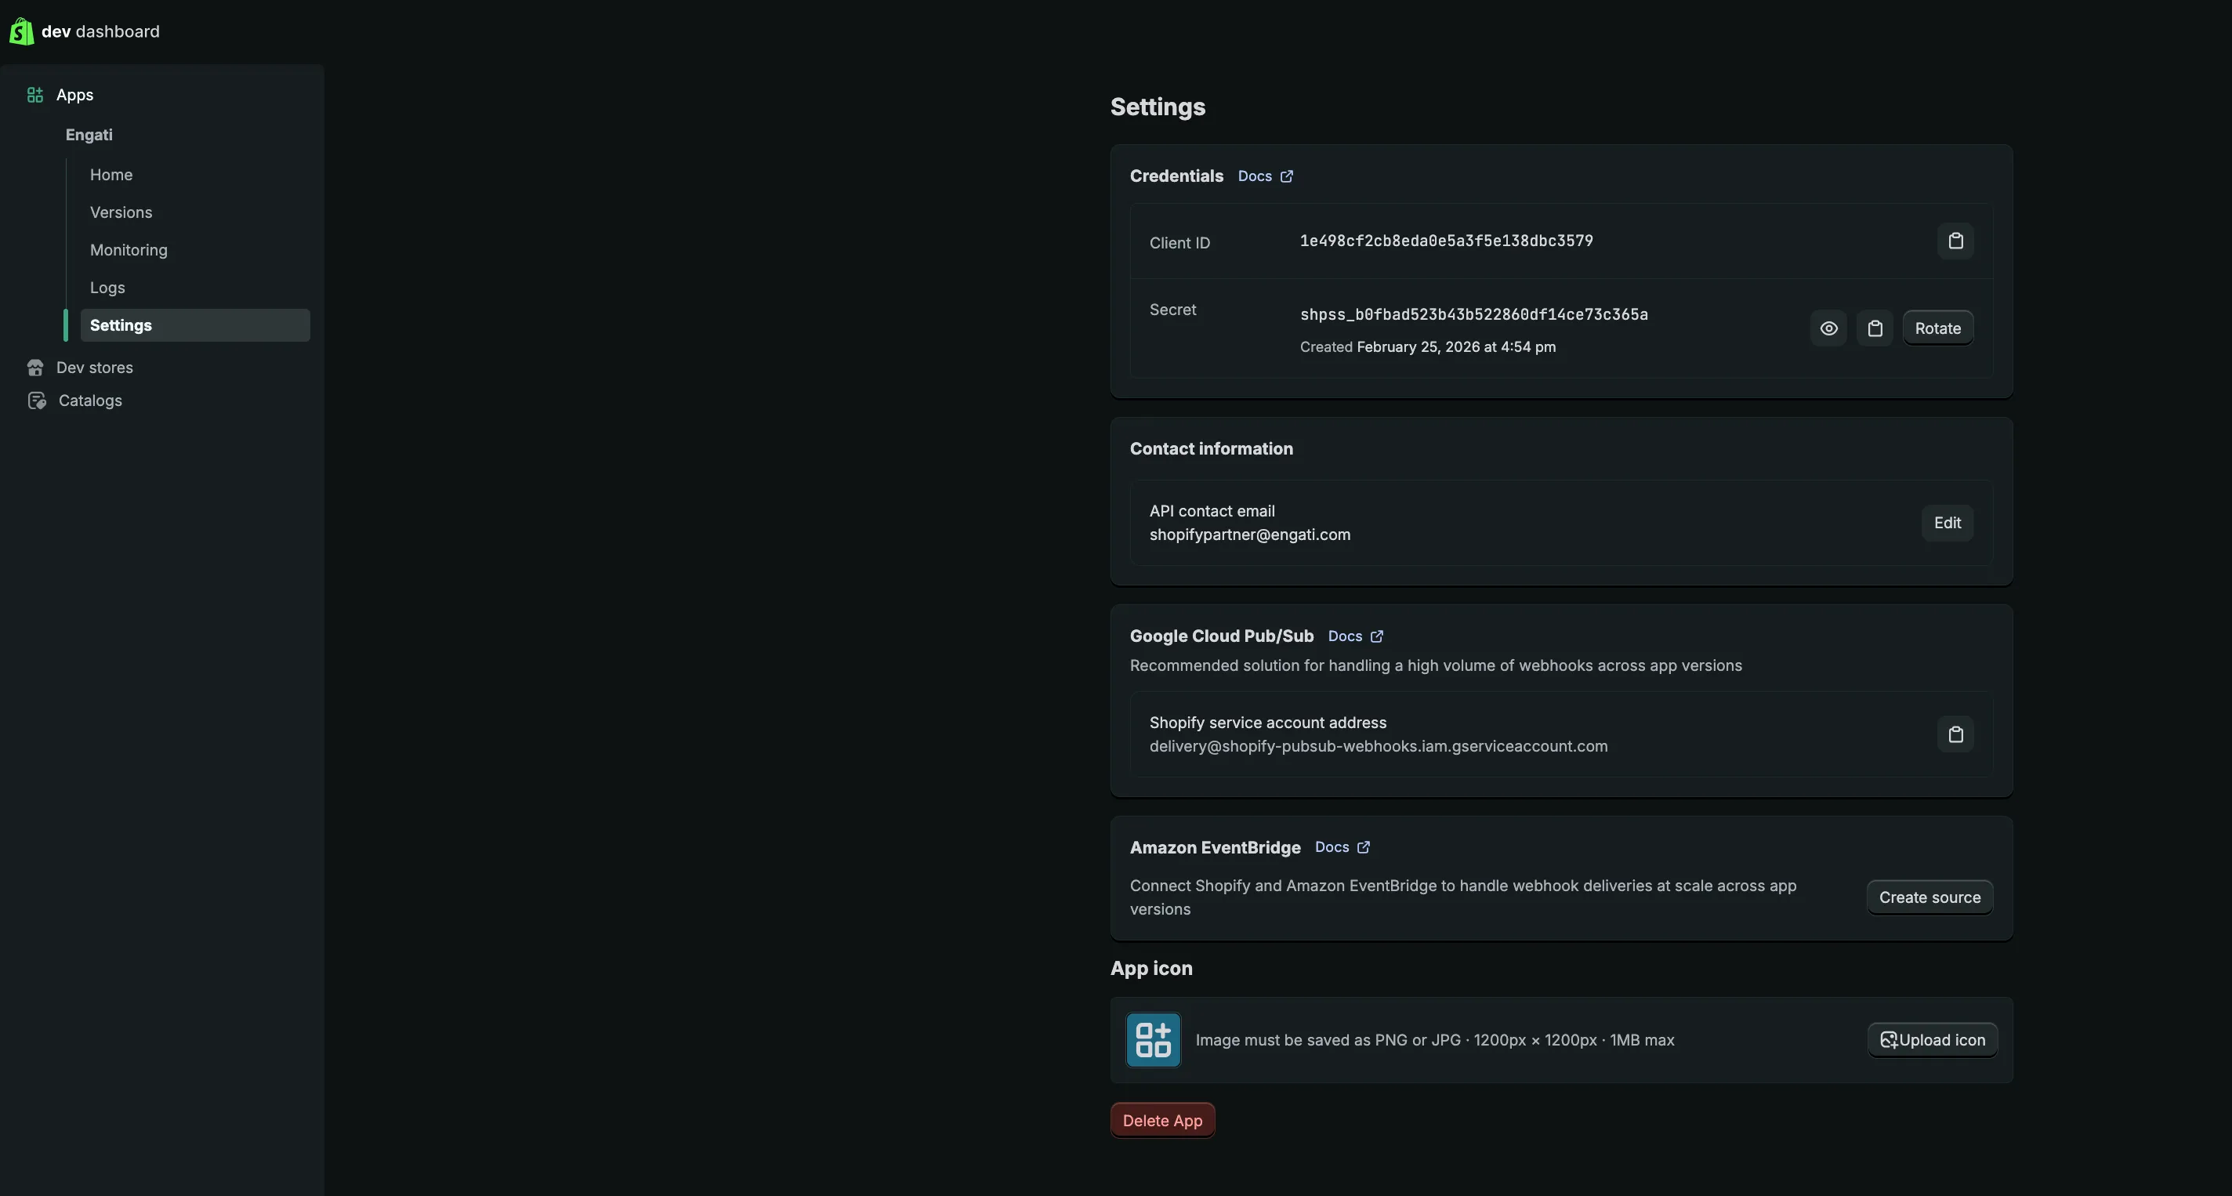
Task: Click the EventBridge webhook deliveries description
Action: (x=1463, y=898)
